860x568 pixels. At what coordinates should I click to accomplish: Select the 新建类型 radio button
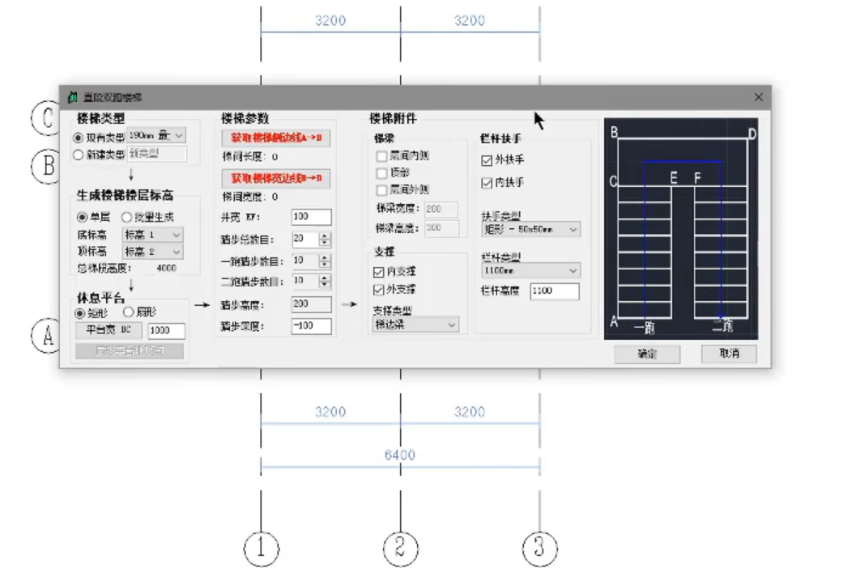[x=79, y=155]
